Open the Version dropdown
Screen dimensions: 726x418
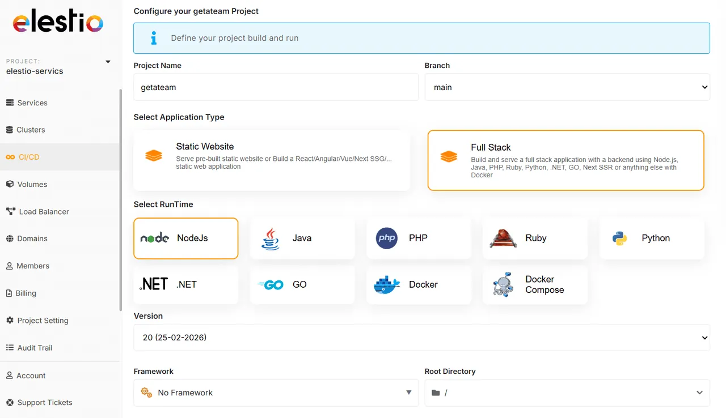(422, 338)
